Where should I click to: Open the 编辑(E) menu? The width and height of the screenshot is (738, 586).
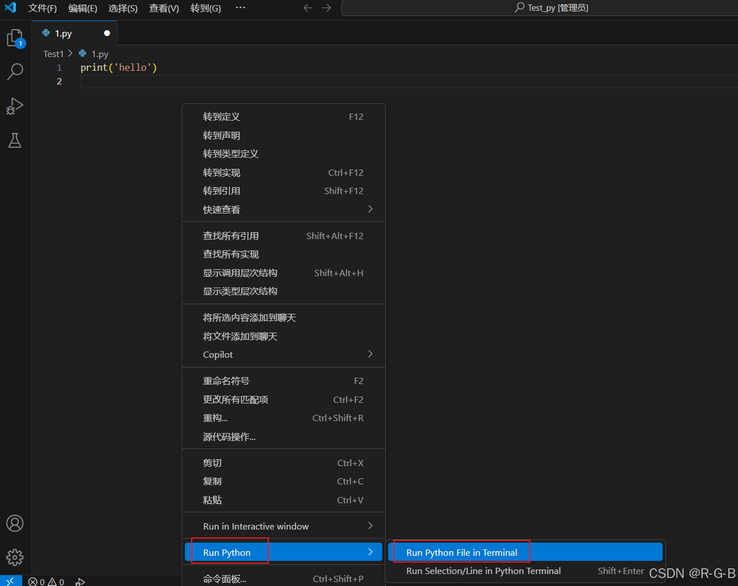83,8
